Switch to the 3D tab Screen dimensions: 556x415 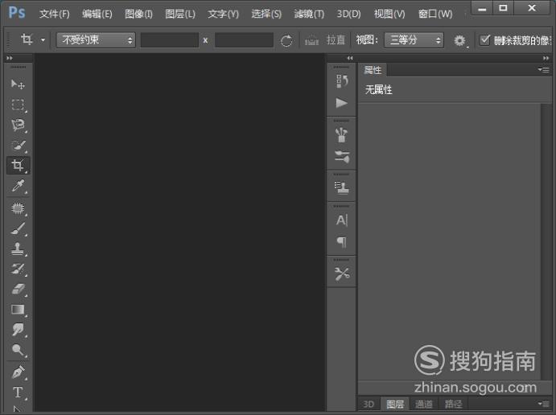click(369, 404)
